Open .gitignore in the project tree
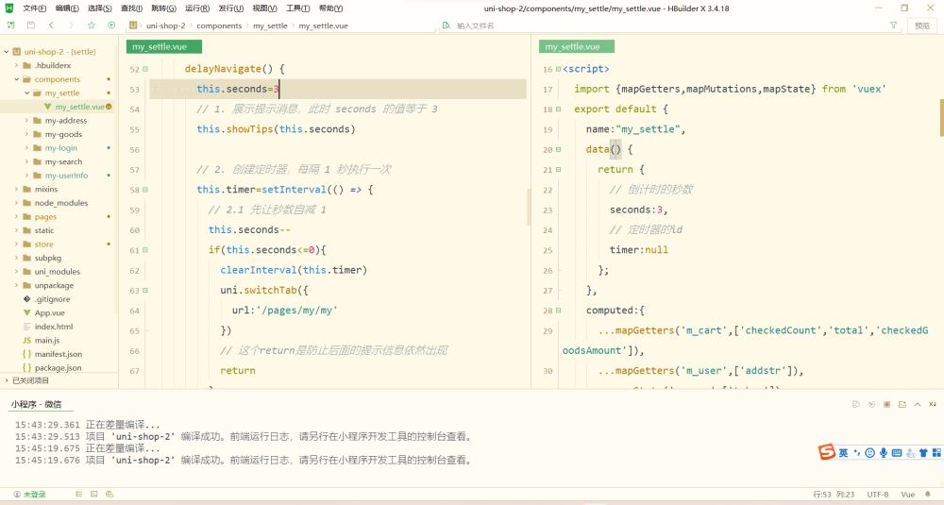This screenshot has width=944, height=505. coord(52,299)
